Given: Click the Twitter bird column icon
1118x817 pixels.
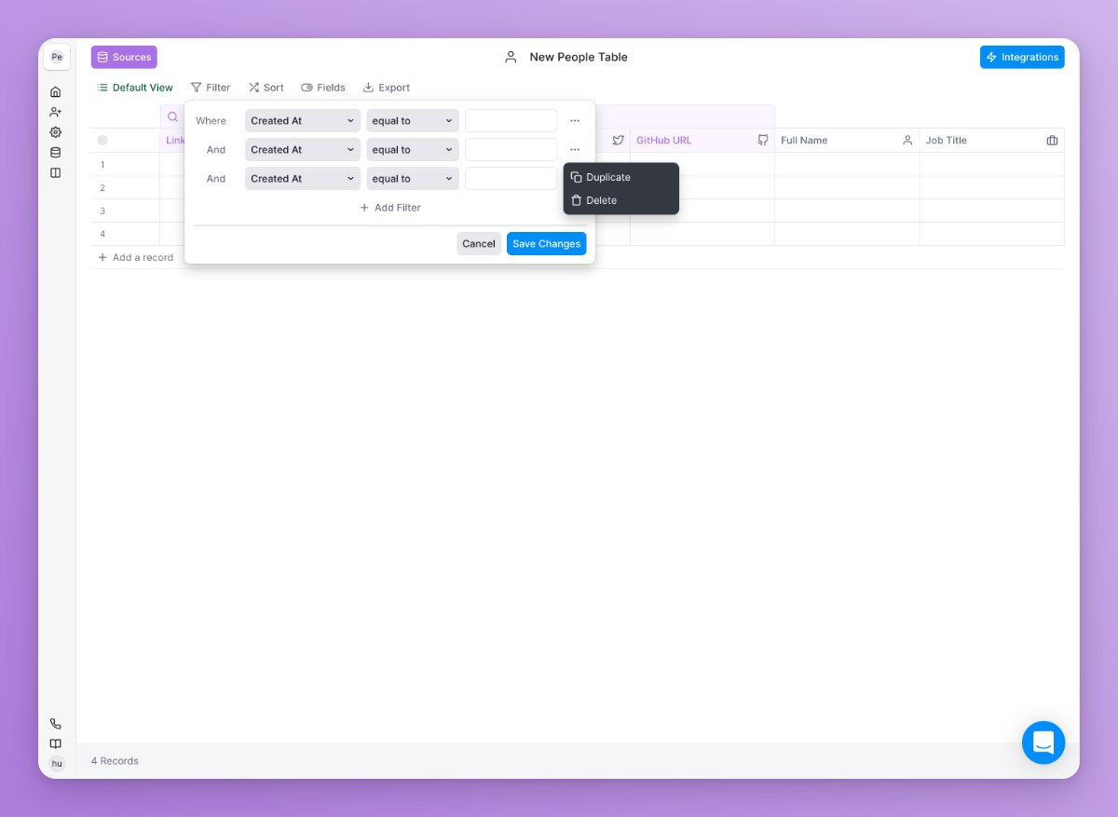Looking at the screenshot, I should [618, 141].
